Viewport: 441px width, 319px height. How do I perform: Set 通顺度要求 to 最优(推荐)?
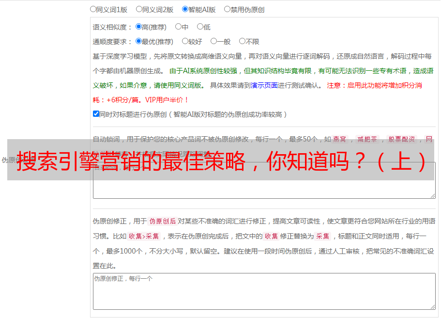pos(138,41)
